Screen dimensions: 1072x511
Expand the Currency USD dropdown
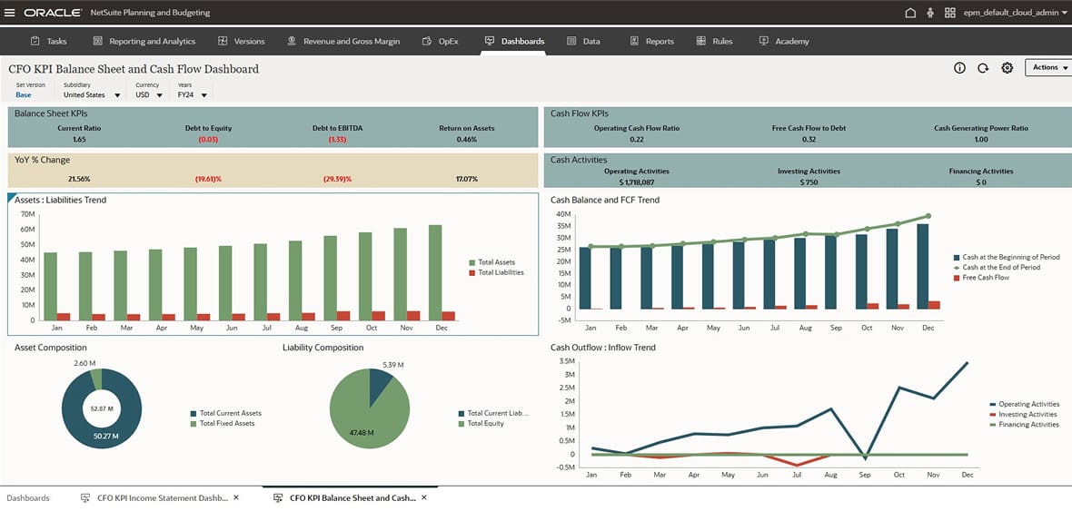pyautogui.click(x=159, y=95)
